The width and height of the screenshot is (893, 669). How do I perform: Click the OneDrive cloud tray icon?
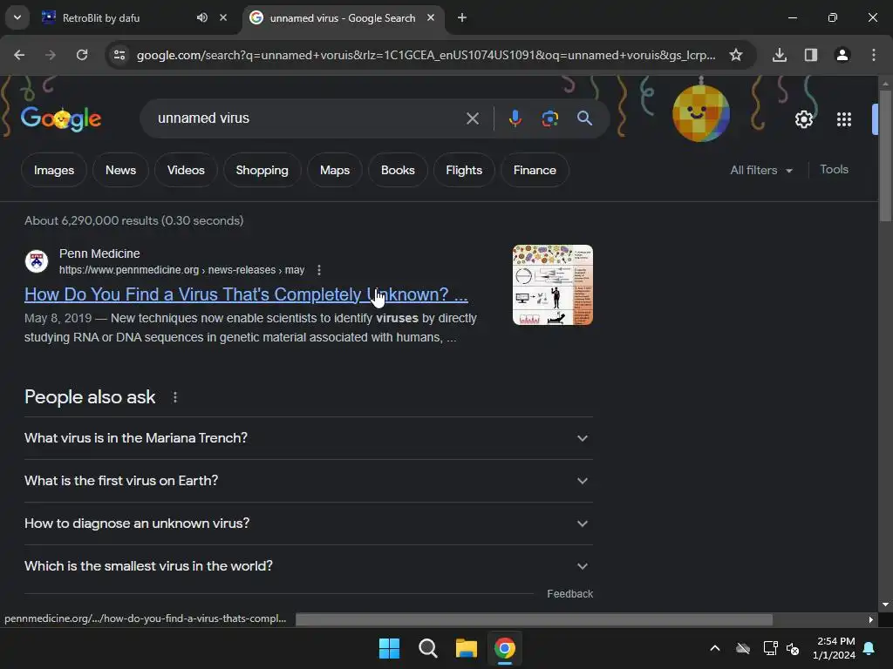(x=743, y=648)
